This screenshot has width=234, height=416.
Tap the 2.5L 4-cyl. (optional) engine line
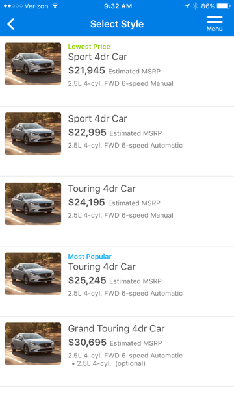[x=109, y=363]
